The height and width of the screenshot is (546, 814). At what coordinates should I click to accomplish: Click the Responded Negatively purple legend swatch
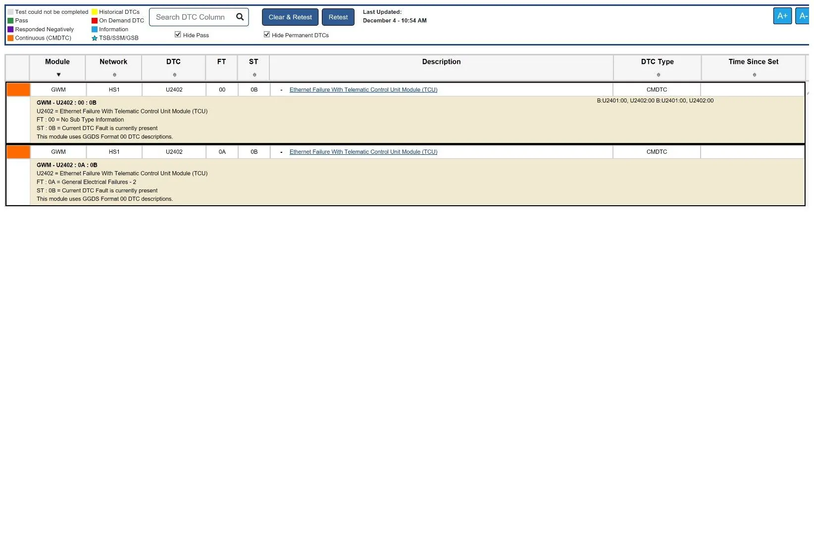10,30
